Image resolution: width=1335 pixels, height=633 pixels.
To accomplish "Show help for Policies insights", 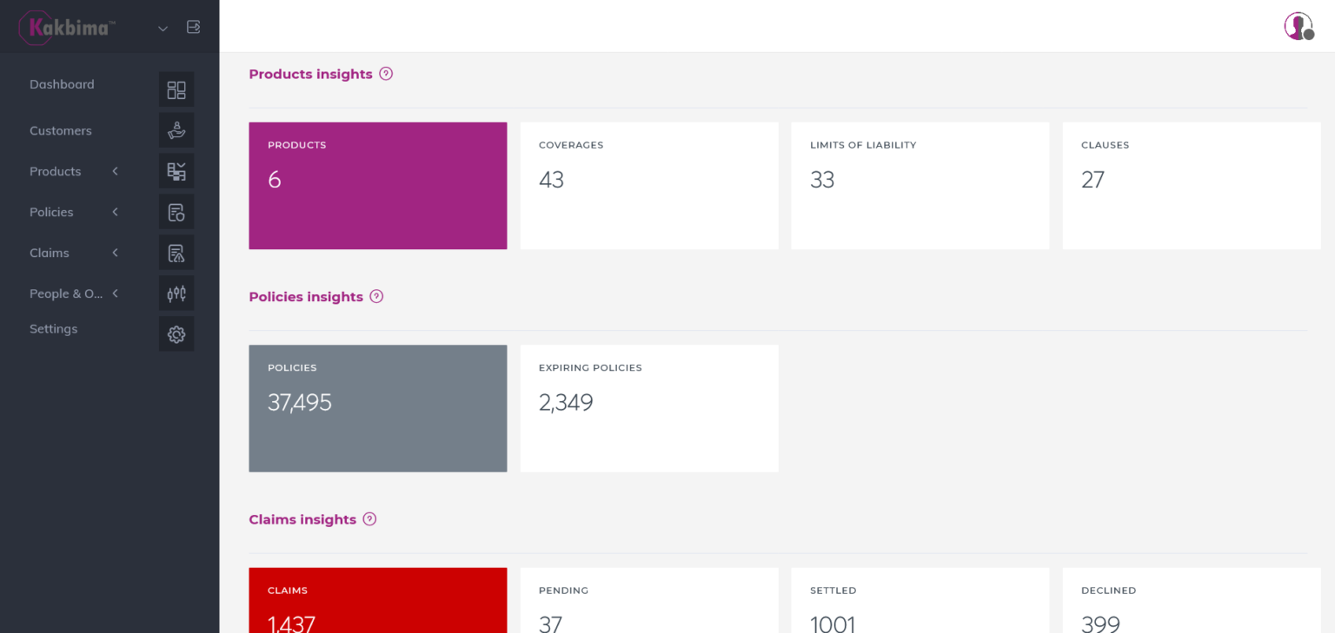I will [376, 296].
